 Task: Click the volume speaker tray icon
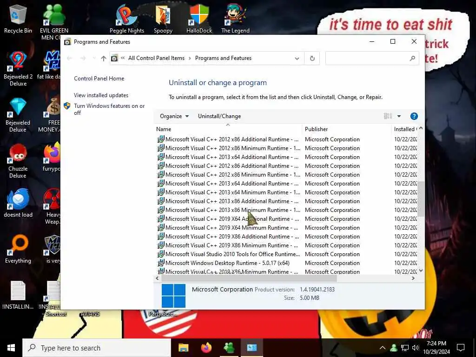click(416, 348)
